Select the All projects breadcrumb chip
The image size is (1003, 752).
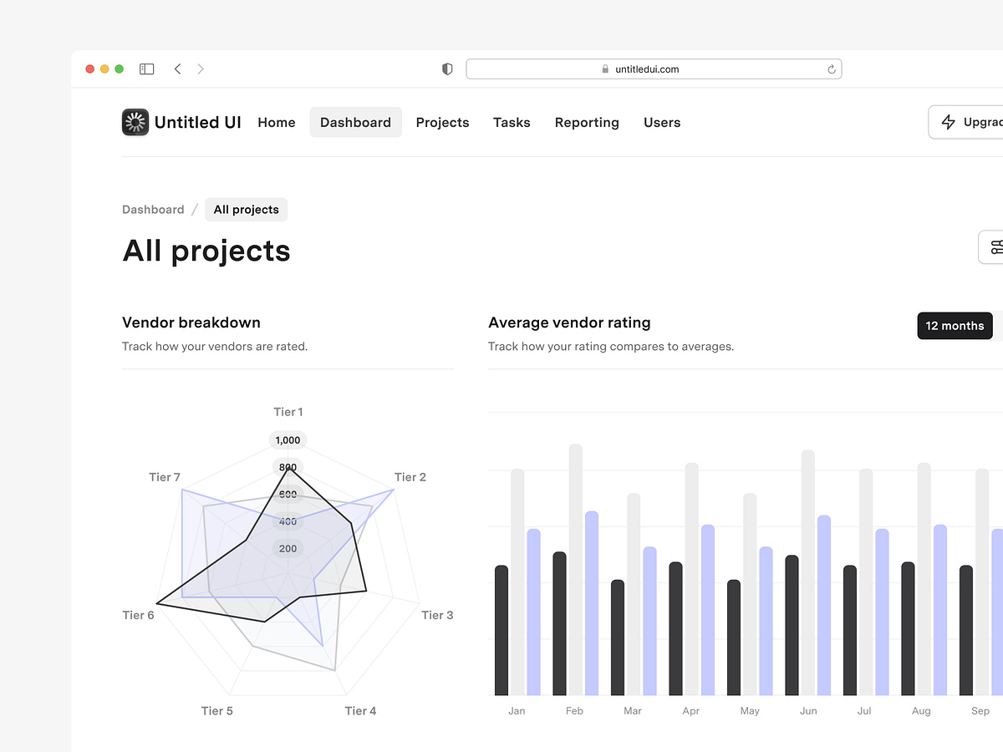[246, 209]
